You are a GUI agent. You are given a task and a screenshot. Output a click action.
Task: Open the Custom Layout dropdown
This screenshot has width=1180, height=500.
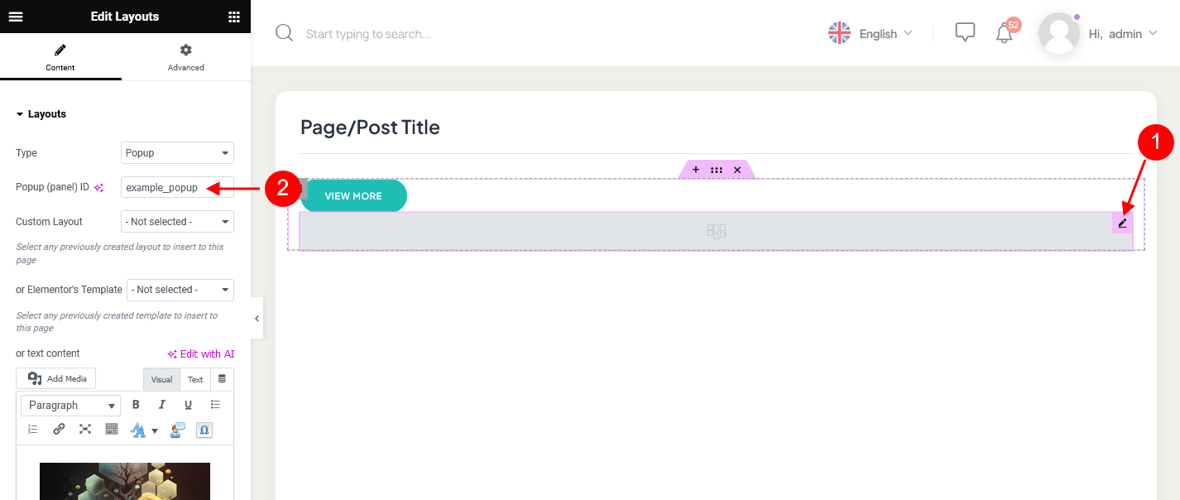[177, 222]
